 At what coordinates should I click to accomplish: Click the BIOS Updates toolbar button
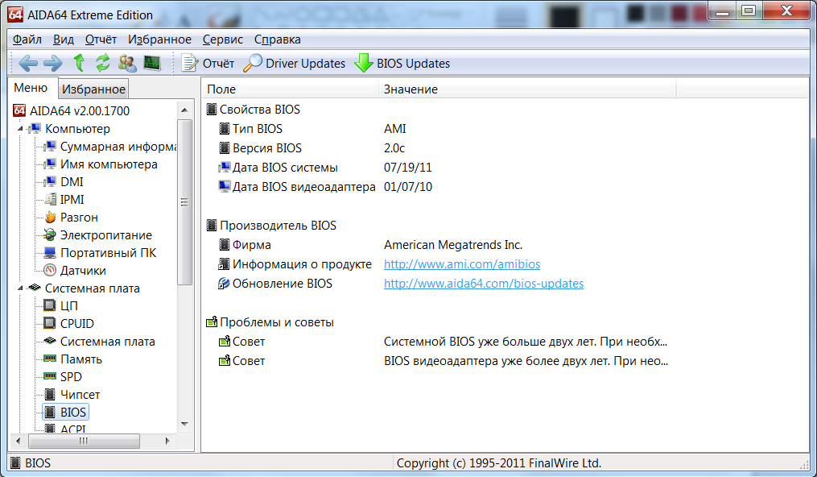tap(402, 63)
